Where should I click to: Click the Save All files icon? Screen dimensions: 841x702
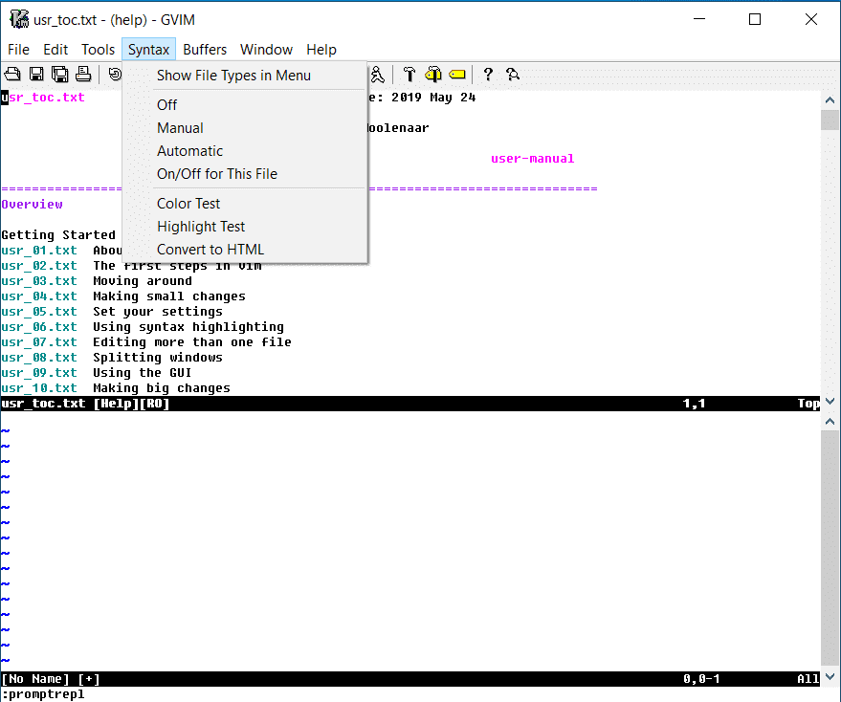tap(59, 74)
